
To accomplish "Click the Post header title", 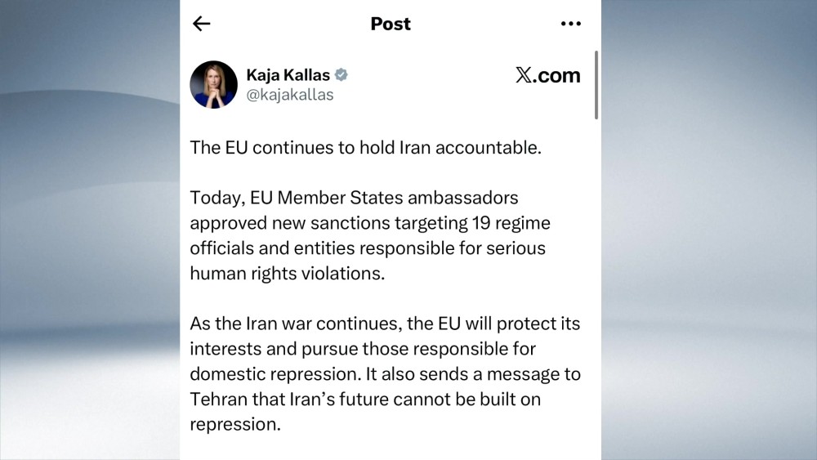I will pyautogui.click(x=391, y=24).
